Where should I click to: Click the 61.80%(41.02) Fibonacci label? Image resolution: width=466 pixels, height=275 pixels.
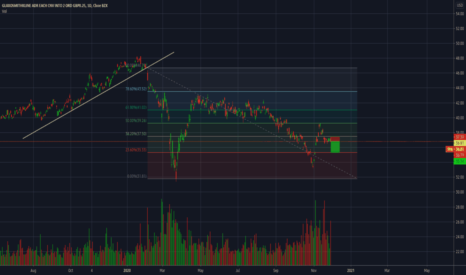pos(136,107)
